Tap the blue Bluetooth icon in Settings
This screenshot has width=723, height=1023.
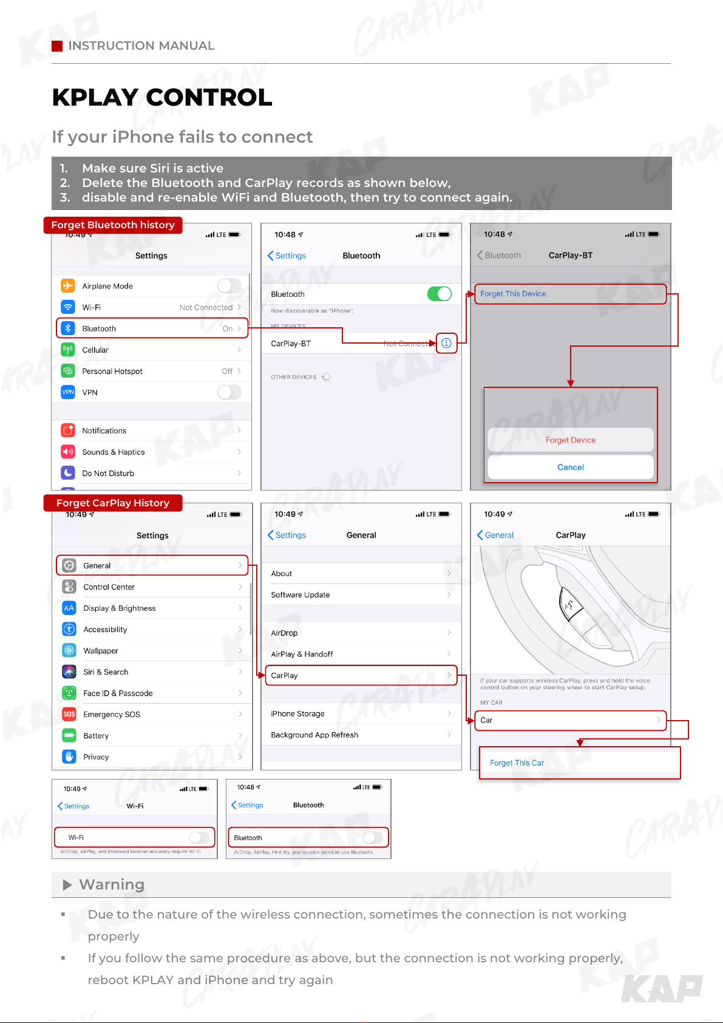pyautogui.click(x=68, y=328)
